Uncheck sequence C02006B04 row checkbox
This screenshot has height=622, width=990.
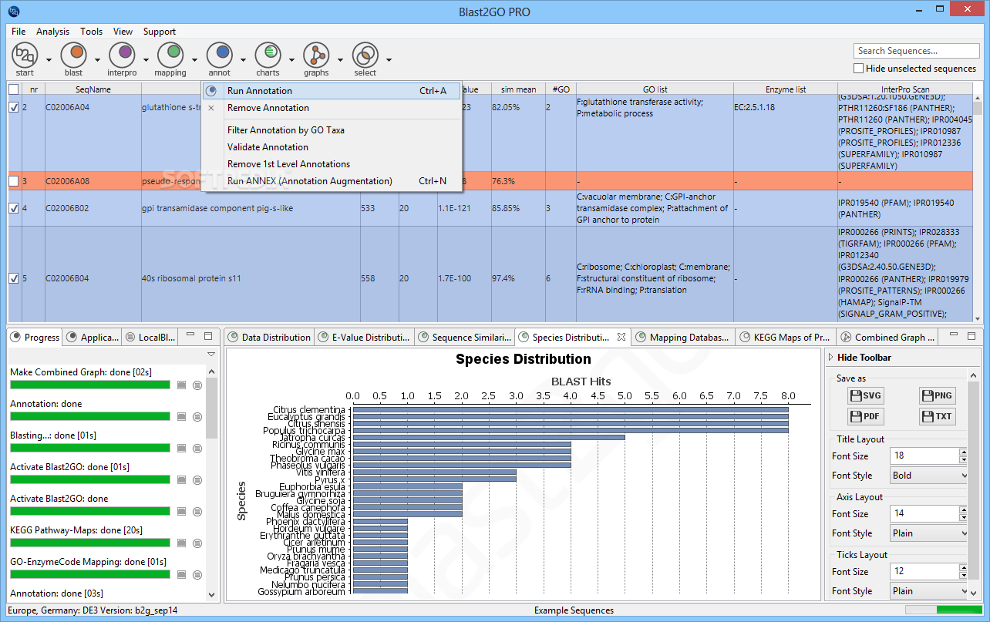(x=13, y=278)
